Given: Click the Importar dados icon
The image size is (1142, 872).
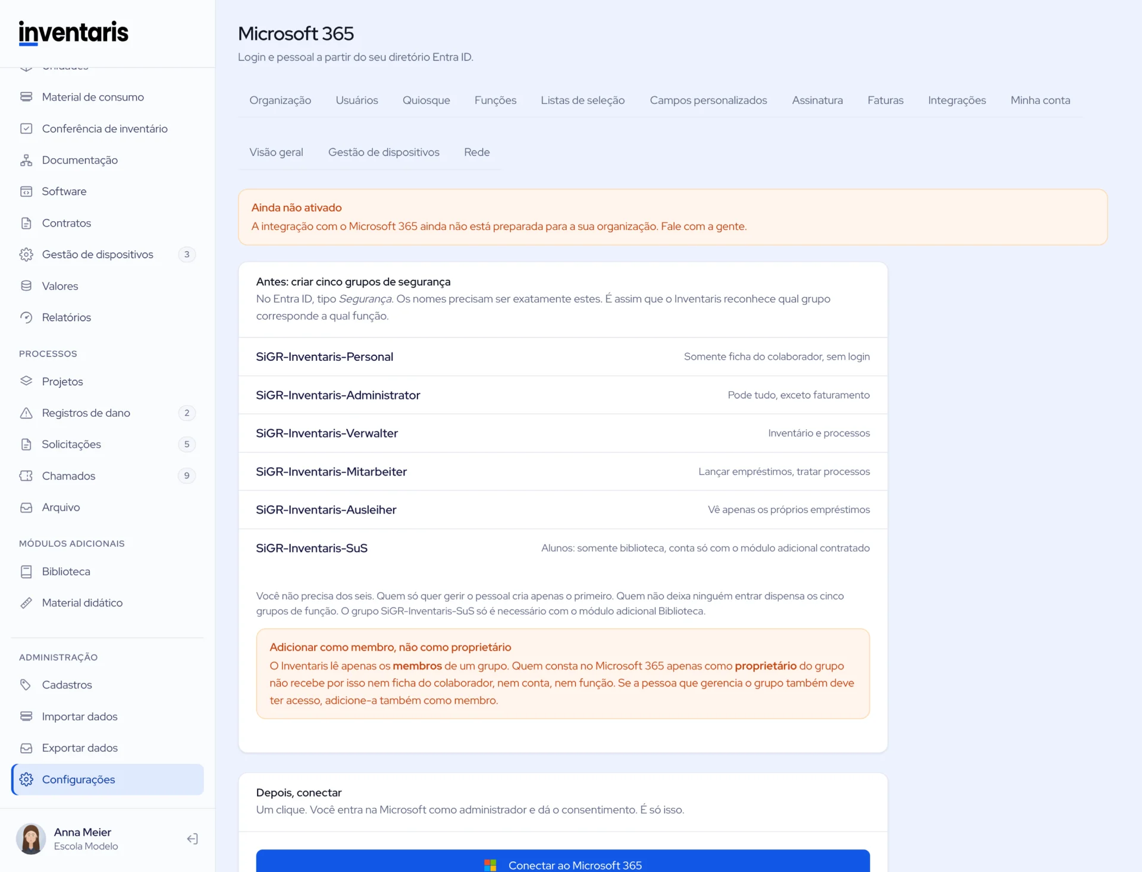Looking at the screenshot, I should coord(26,716).
